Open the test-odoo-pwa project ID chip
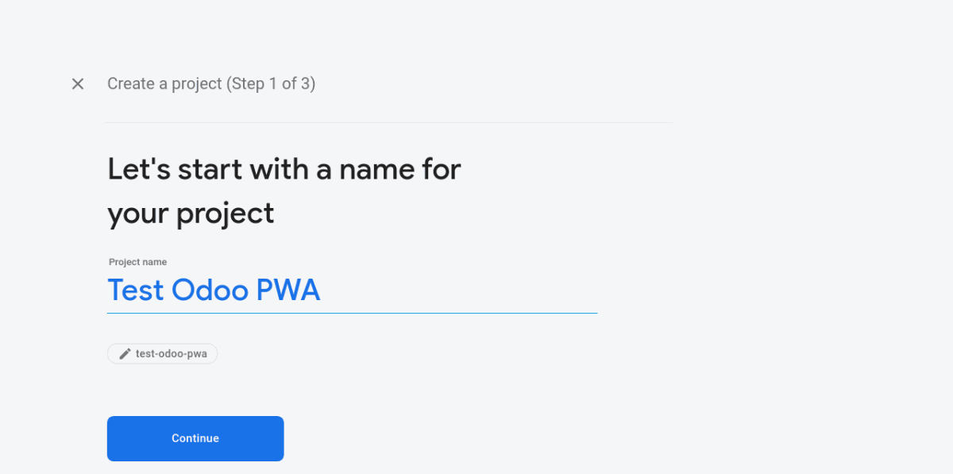This screenshot has height=474, width=953. click(163, 354)
